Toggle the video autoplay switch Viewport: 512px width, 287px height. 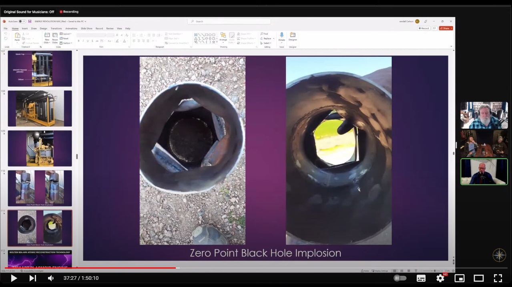pos(400,278)
